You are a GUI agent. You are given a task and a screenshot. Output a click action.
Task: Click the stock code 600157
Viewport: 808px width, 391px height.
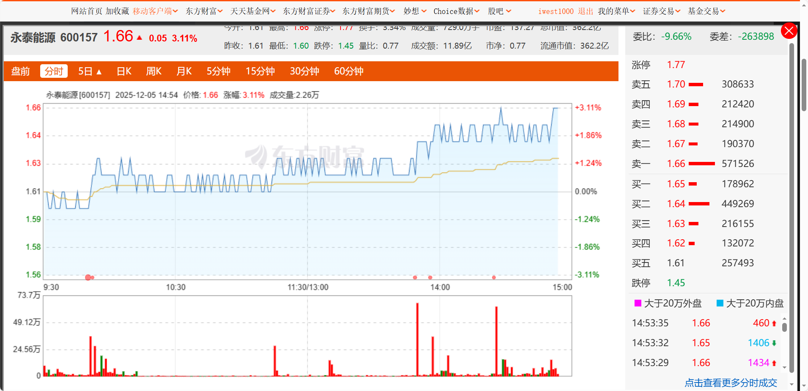point(79,38)
